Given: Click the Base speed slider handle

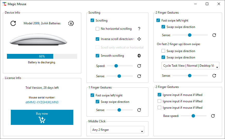Looking at the screenshot, I should click(x=193, y=116).
